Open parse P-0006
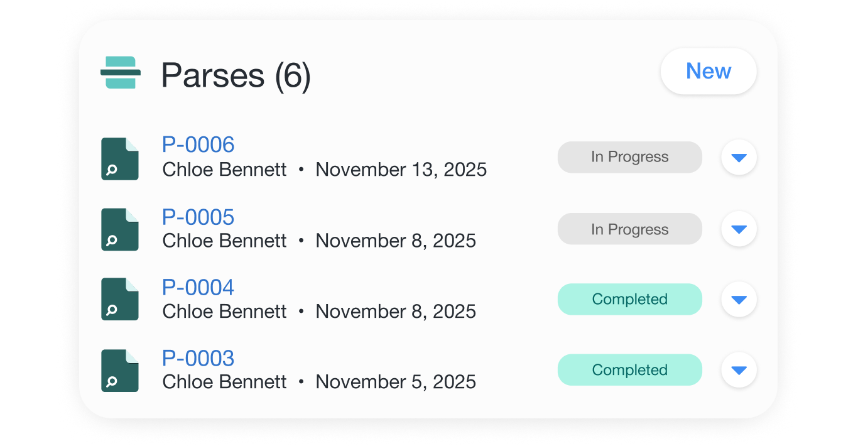 coord(198,144)
